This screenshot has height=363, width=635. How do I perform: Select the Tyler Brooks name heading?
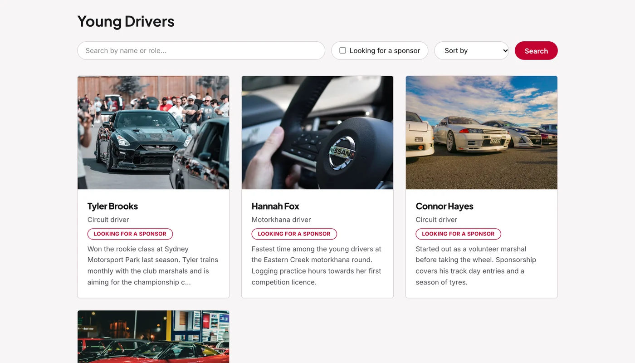[x=112, y=206]
